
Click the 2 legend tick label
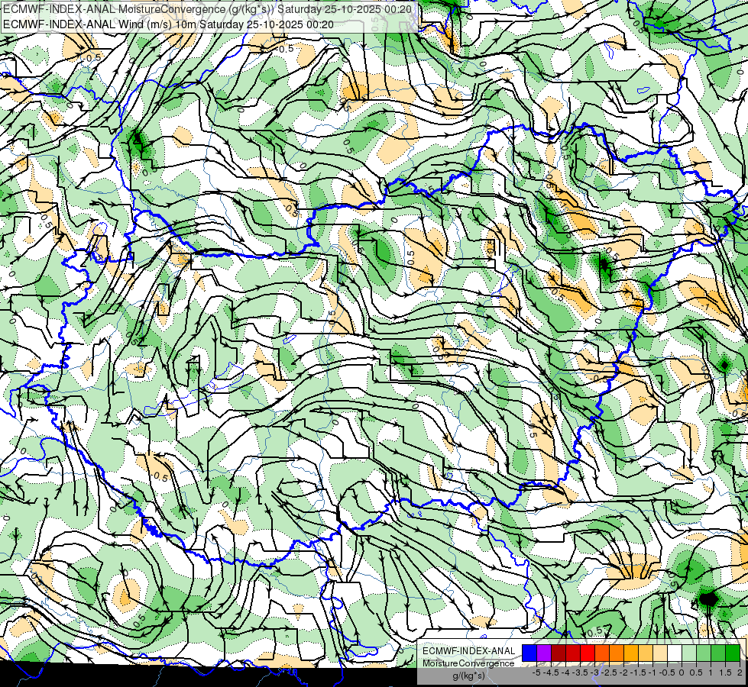click(740, 672)
